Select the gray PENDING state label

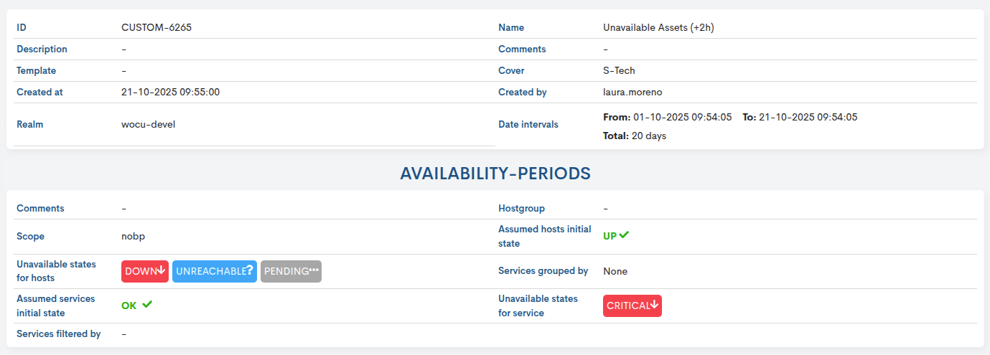pos(286,271)
